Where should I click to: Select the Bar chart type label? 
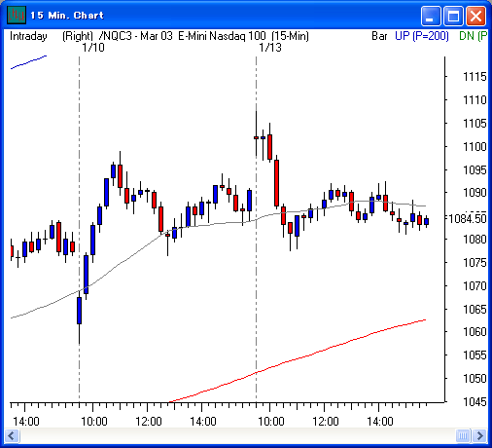pos(379,36)
